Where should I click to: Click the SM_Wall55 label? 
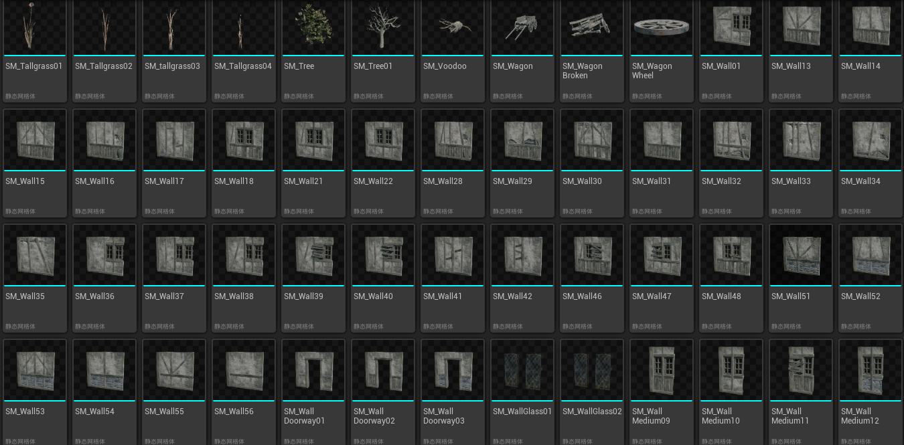pyautogui.click(x=164, y=412)
